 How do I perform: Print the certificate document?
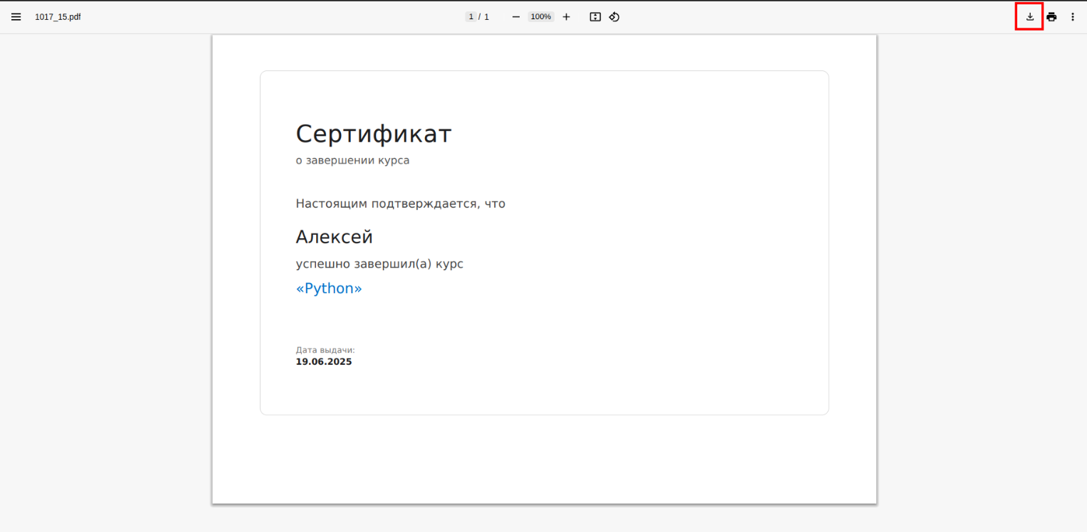click(1051, 17)
